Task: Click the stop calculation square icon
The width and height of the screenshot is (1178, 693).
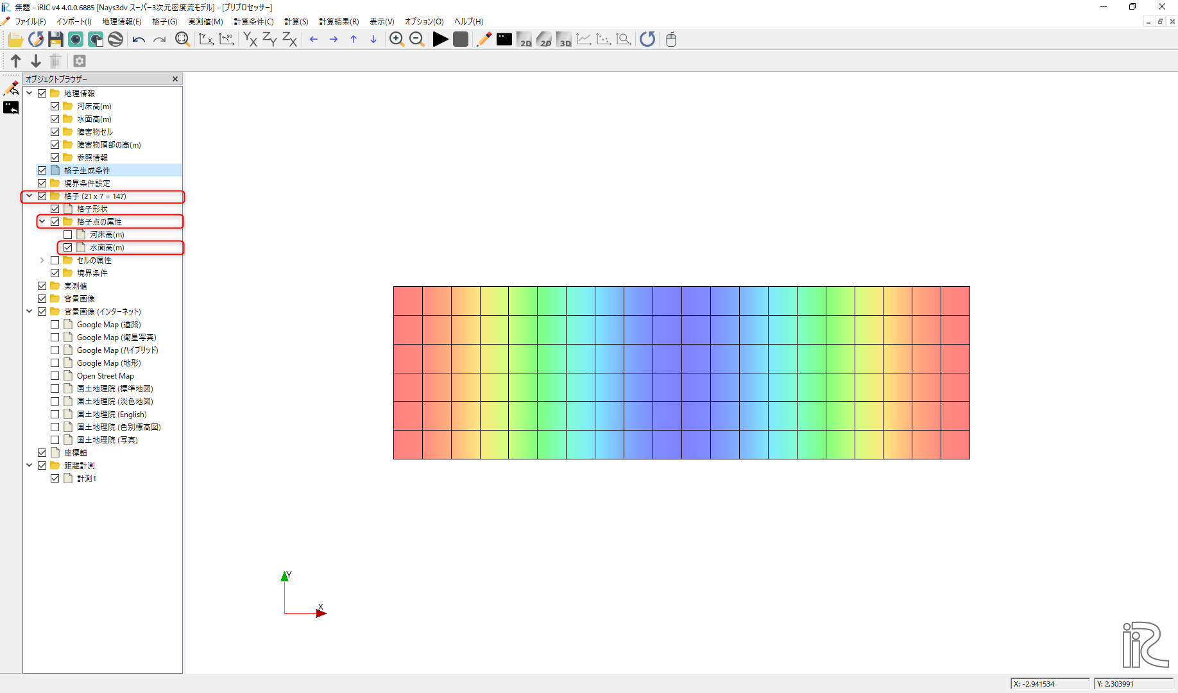Action: pyautogui.click(x=461, y=40)
